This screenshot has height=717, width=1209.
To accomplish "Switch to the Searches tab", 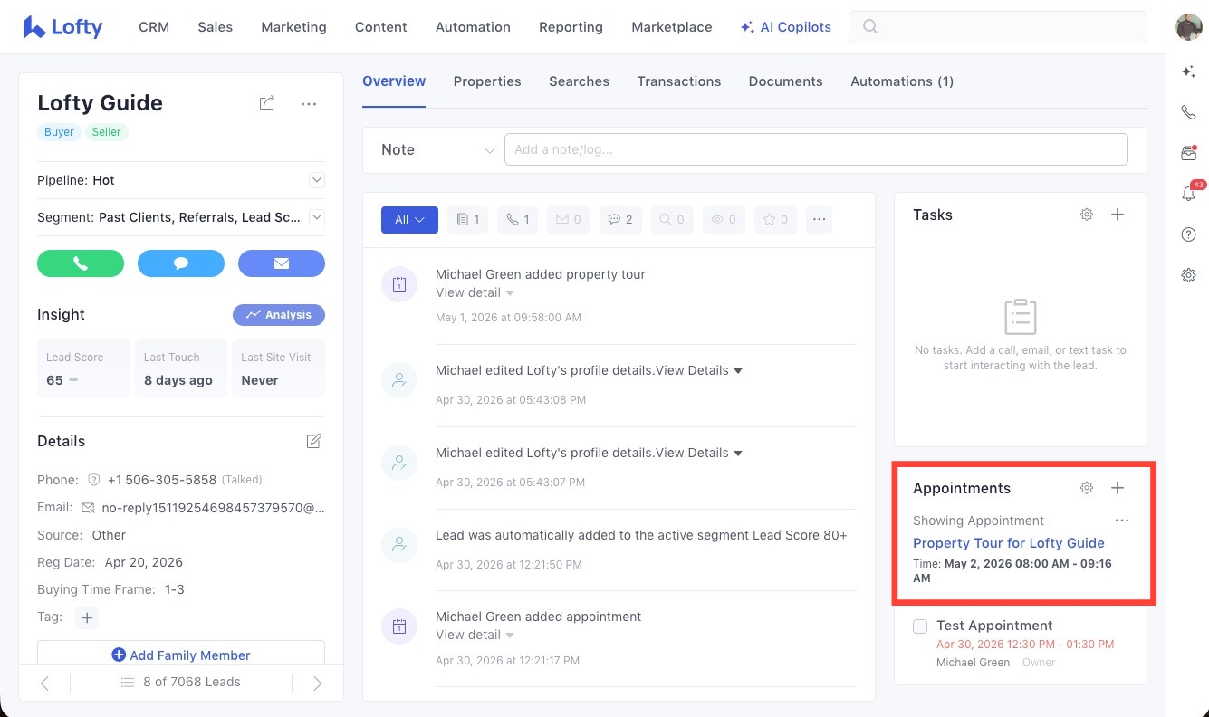I will [x=579, y=81].
